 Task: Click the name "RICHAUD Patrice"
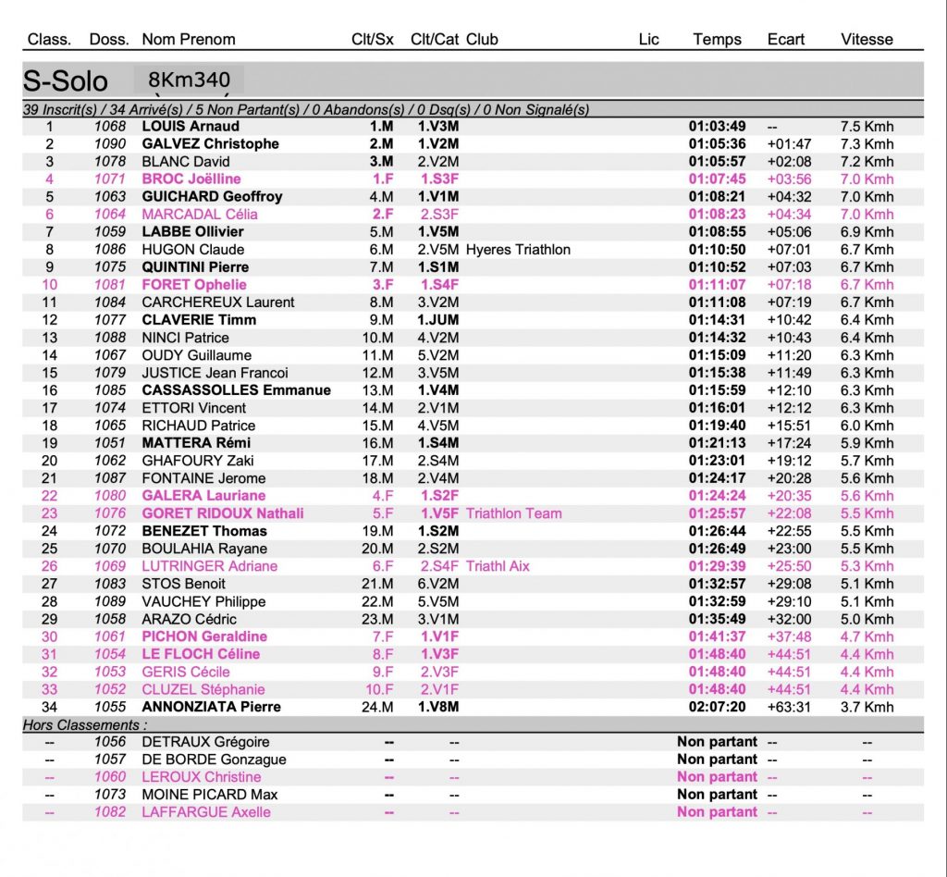198,426
